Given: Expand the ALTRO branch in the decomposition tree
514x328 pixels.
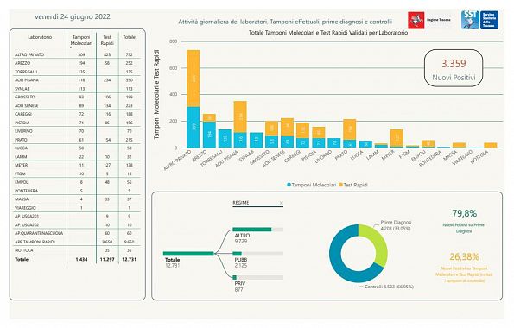Looking at the screenshot, I should click(x=252, y=230).
